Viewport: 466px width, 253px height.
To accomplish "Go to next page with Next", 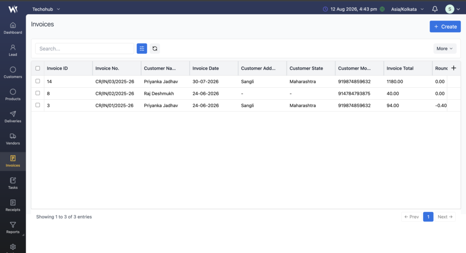I will pos(445,217).
